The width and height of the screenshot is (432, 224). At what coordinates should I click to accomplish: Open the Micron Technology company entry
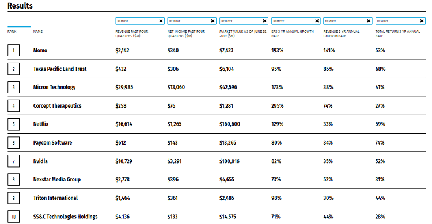pos(54,88)
